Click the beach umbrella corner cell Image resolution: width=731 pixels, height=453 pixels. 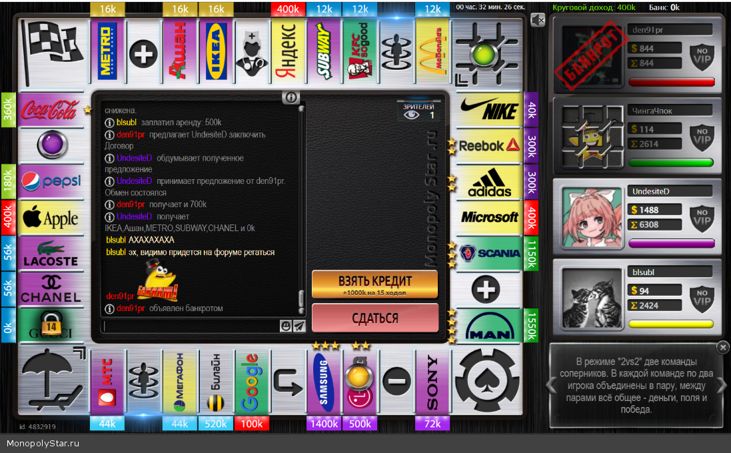click(x=52, y=380)
